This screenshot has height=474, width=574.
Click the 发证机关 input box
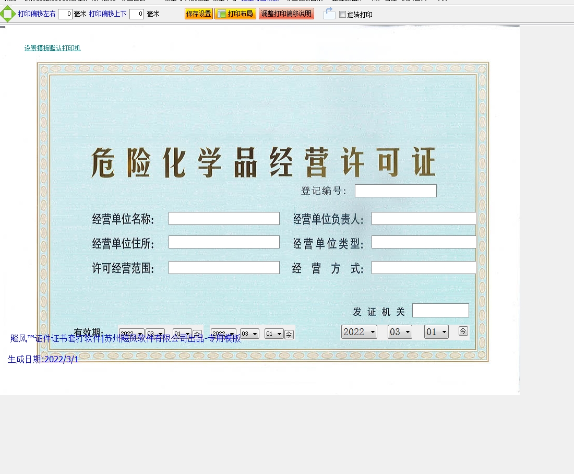pyautogui.click(x=440, y=311)
